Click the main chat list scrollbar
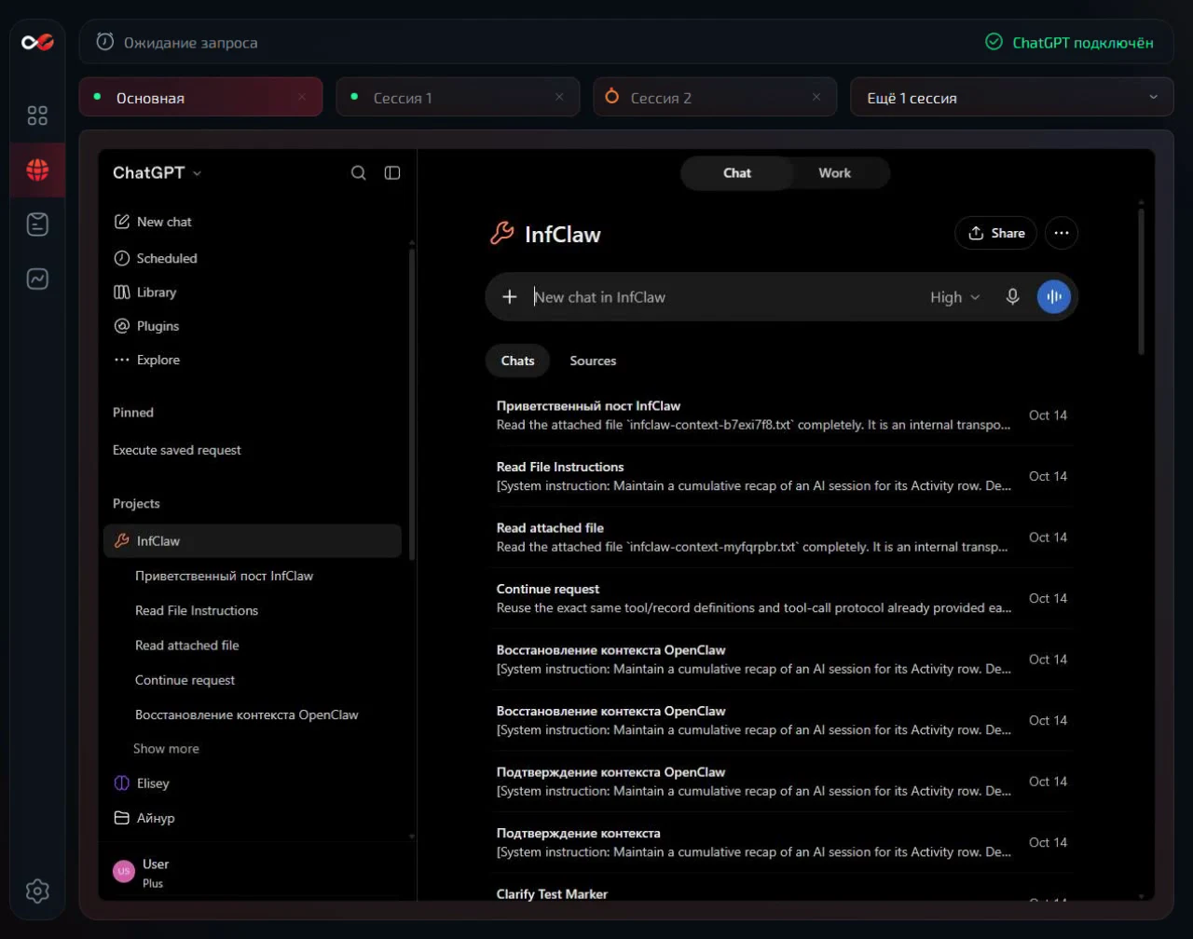This screenshot has height=939, width=1193. tap(1142, 279)
